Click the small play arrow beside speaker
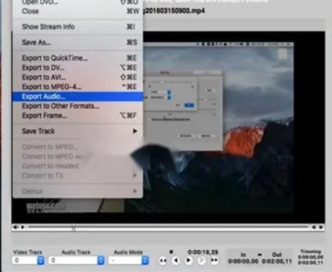This screenshot has height=272, width=332. (x=23, y=227)
